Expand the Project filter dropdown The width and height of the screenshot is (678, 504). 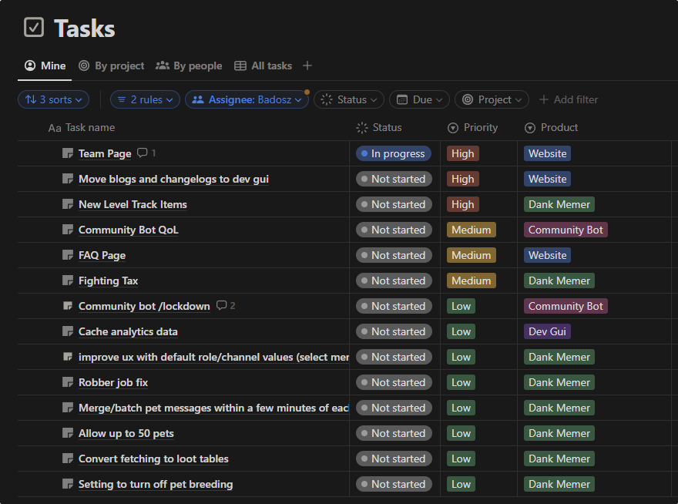coord(492,99)
